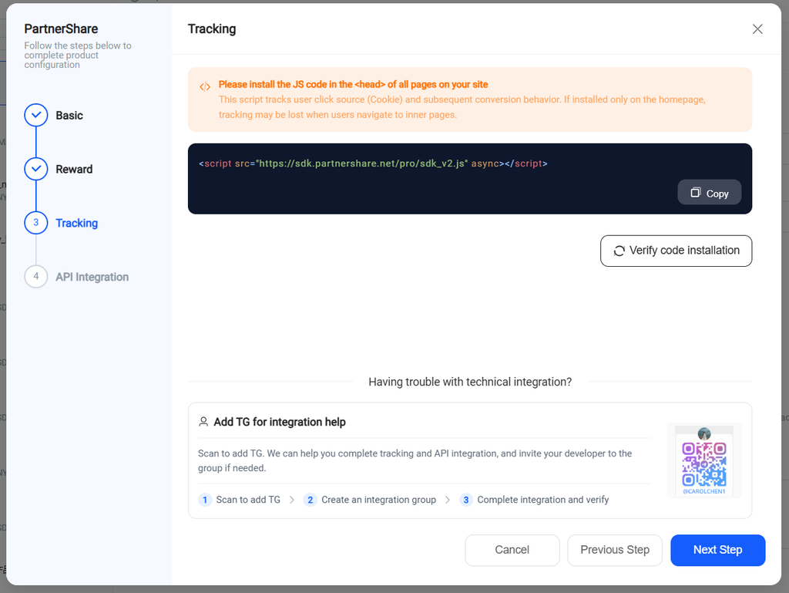This screenshot has height=593, width=789.
Task: Click the chevron after Create an integration group
Action: tap(448, 500)
